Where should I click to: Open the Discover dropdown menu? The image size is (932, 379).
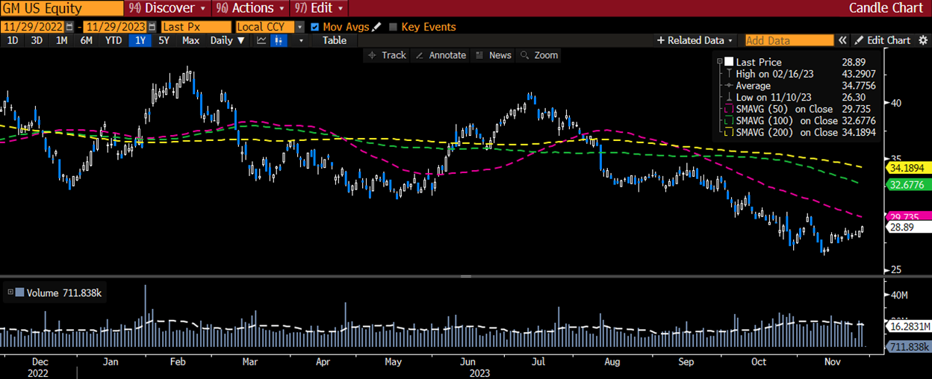[x=167, y=8]
